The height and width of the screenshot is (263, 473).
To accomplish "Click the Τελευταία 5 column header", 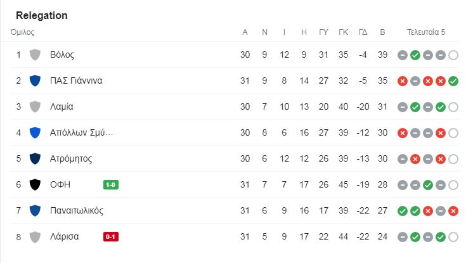I will tap(426, 32).
